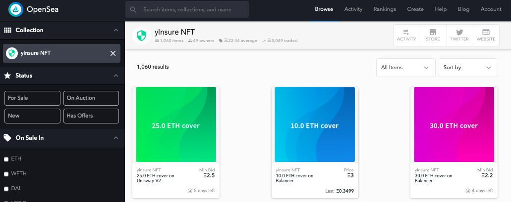The image size is (511, 202).
Task: Click the blue 10.0 ETH cover thumbnail
Action: coord(315,124)
